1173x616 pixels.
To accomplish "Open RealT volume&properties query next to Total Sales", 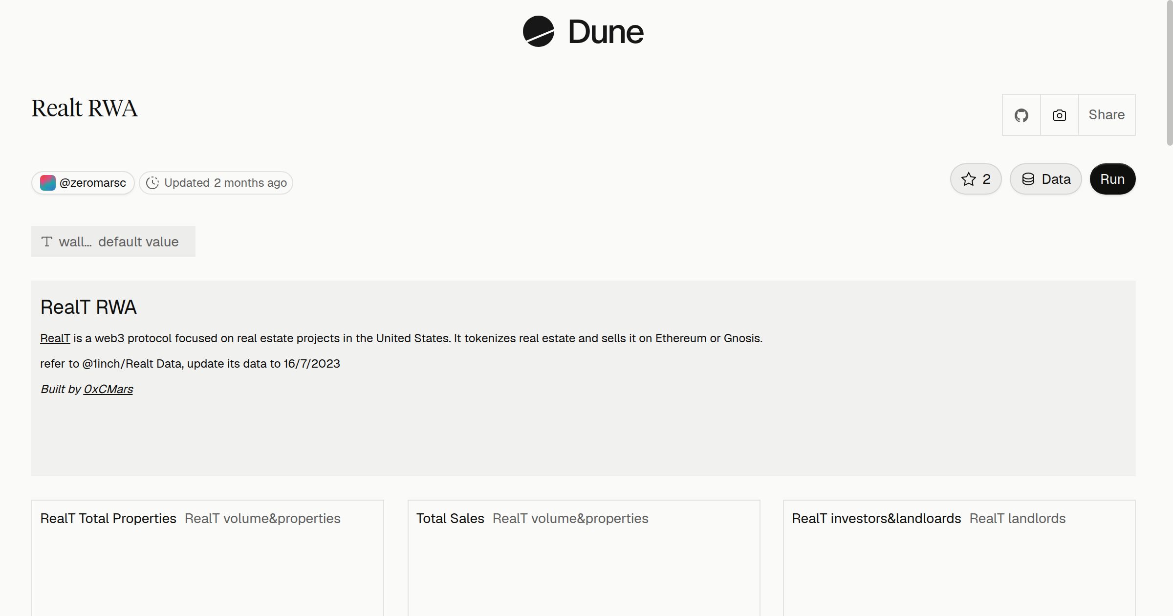I will click(570, 518).
